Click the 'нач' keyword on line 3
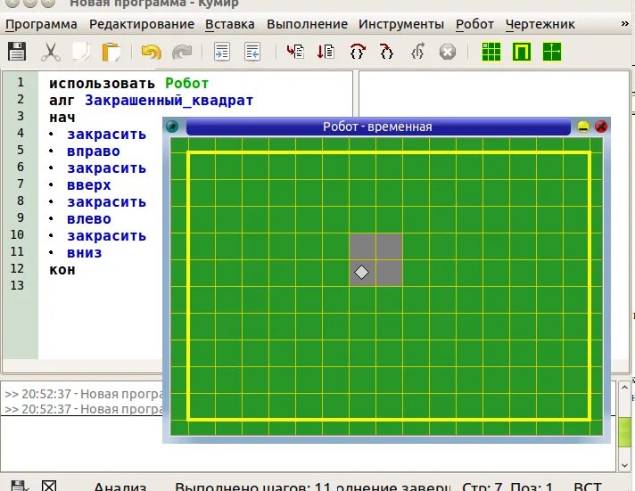The image size is (635, 491). coord(62,118)
